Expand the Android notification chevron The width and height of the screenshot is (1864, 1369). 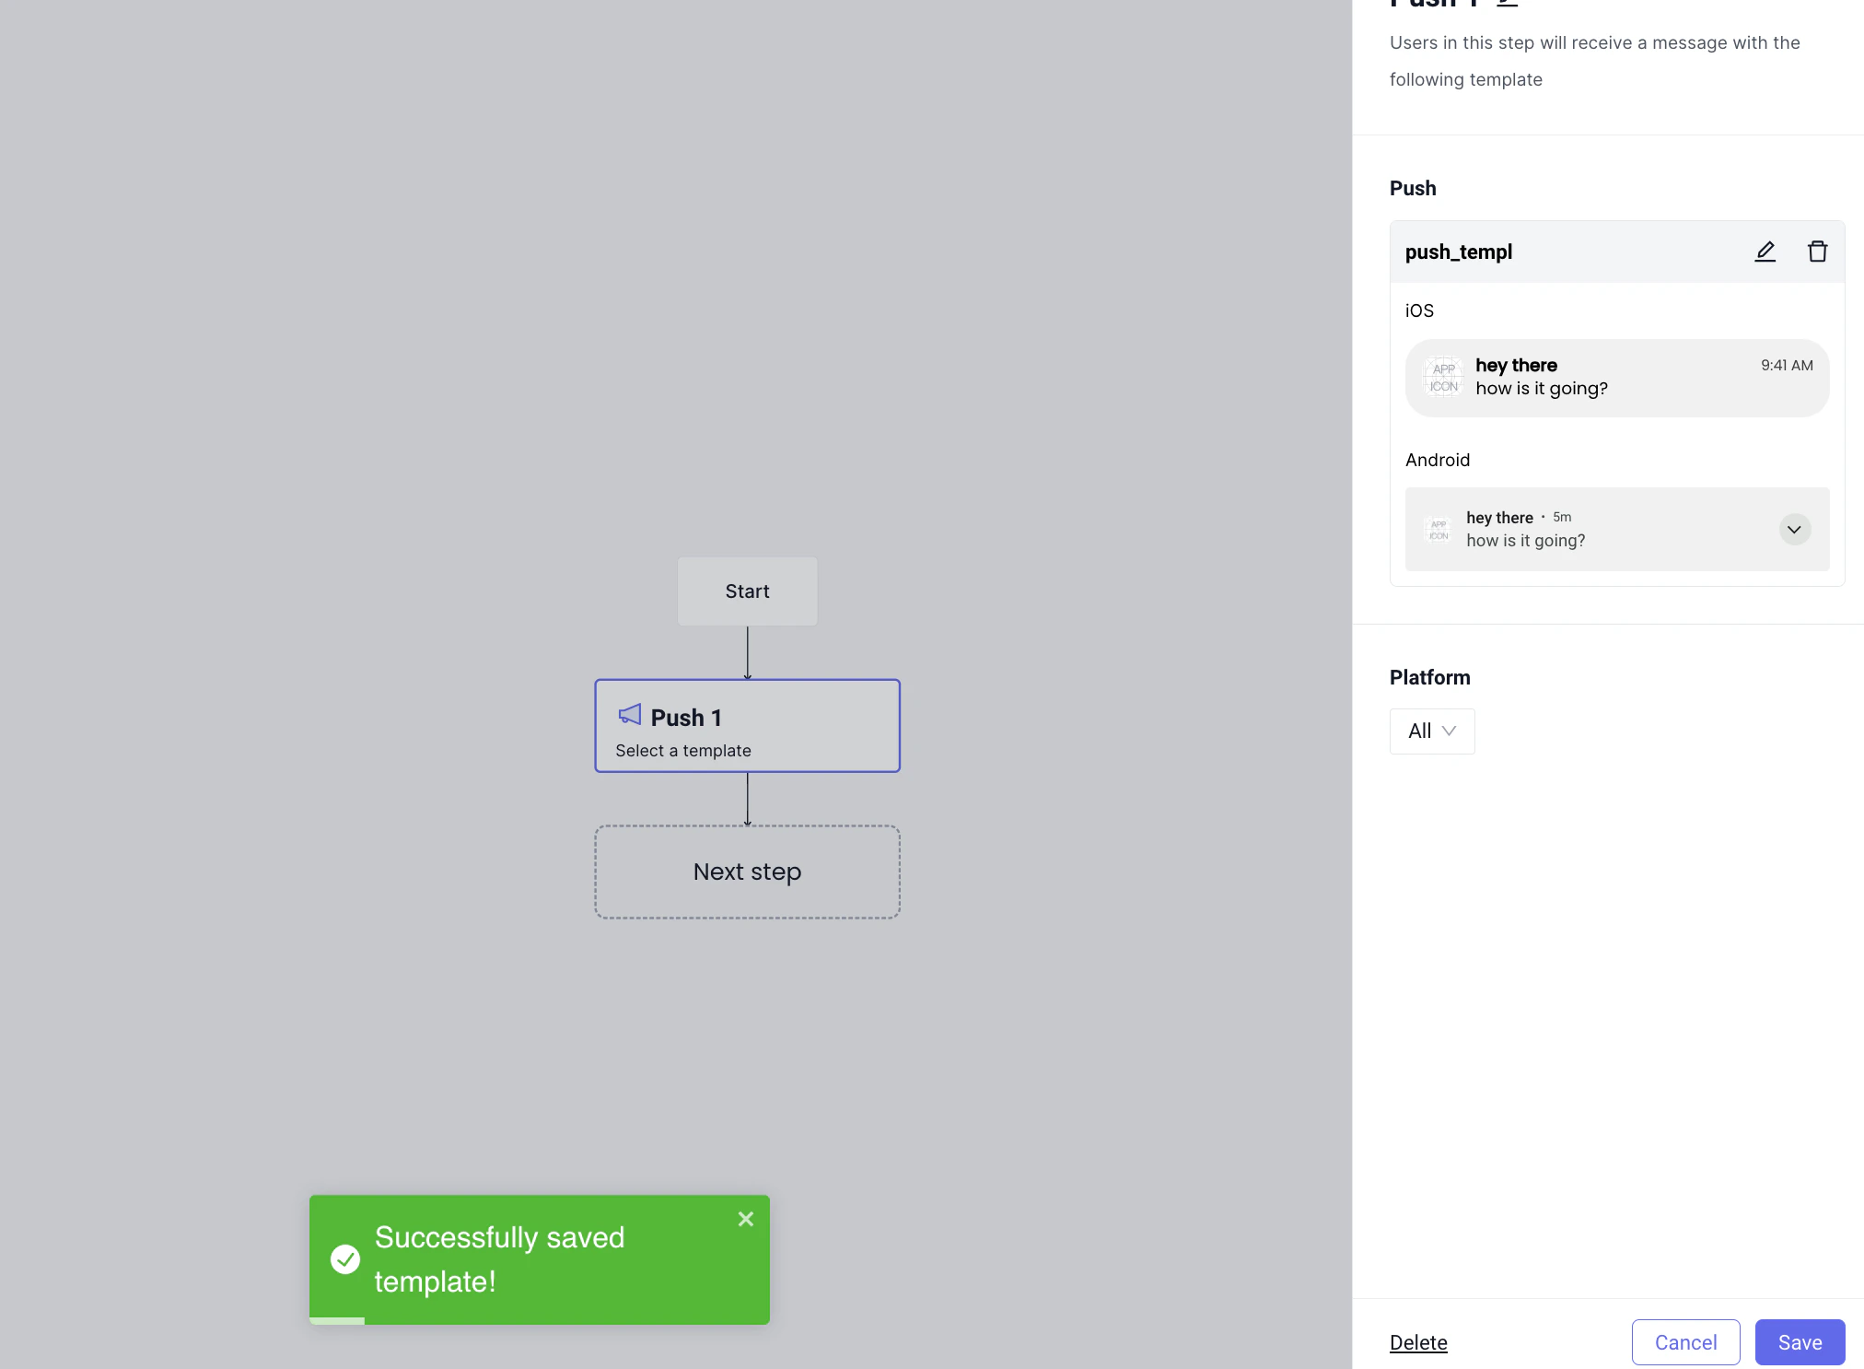pos(1794,530)
